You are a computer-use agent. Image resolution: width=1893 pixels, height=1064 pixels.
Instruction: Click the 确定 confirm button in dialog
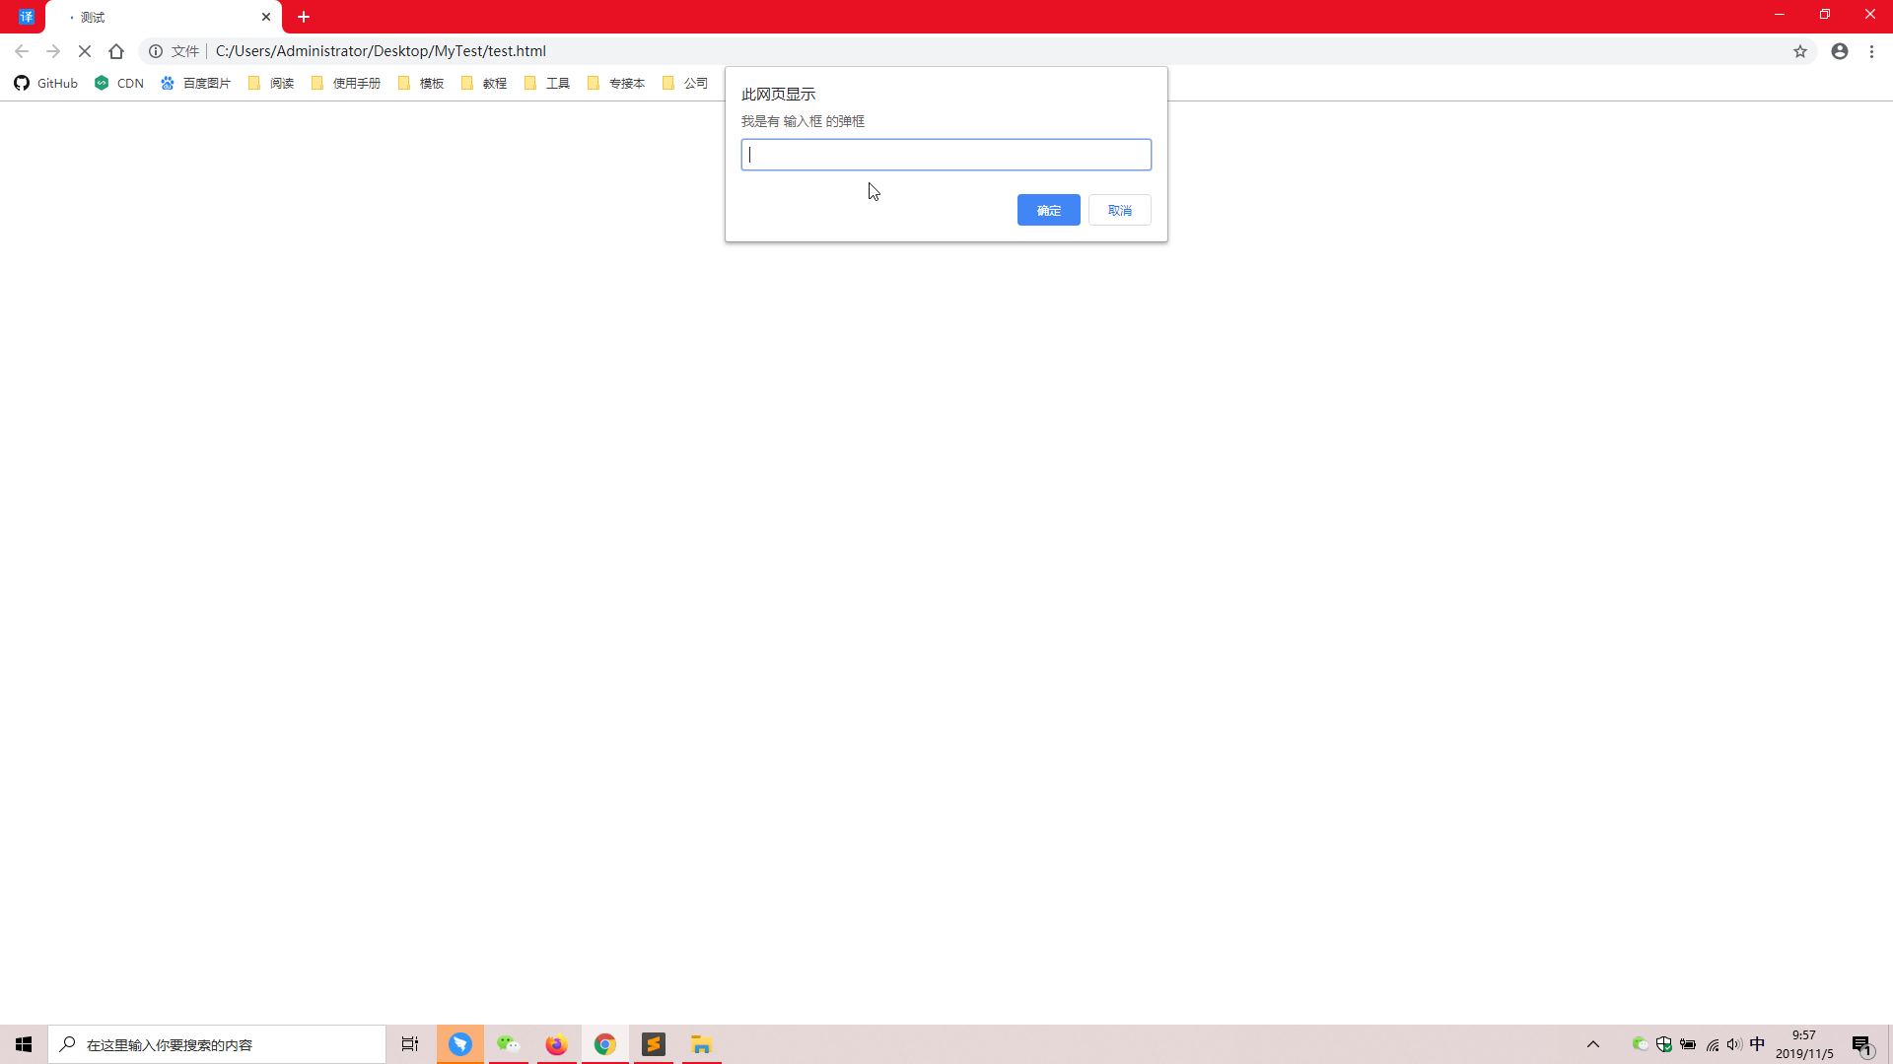[x=1048, y=210]
